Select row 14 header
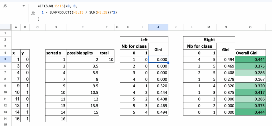The image size is (272, 126). (6, 119)
